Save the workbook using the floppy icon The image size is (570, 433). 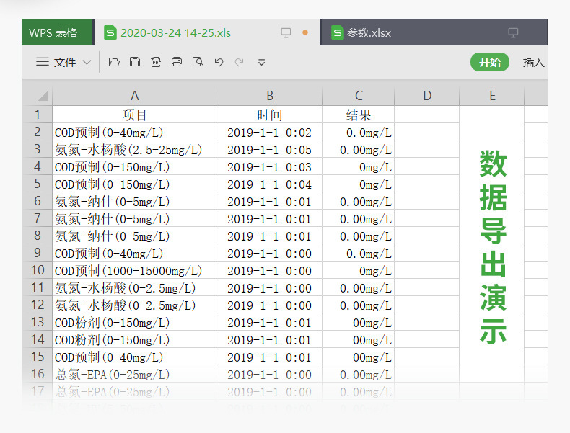click(135, 62)
